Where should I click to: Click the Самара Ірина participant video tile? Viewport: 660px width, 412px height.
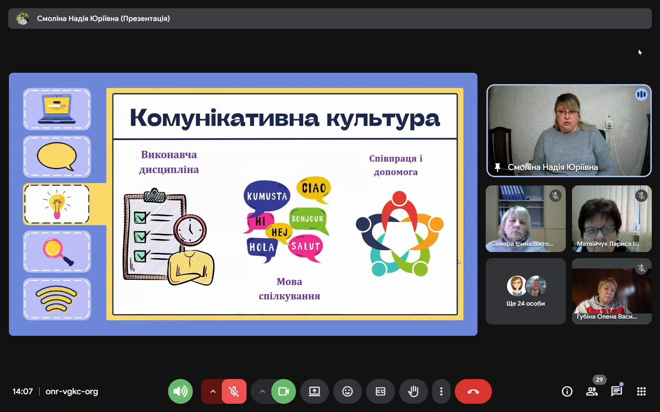pos(525,218)
